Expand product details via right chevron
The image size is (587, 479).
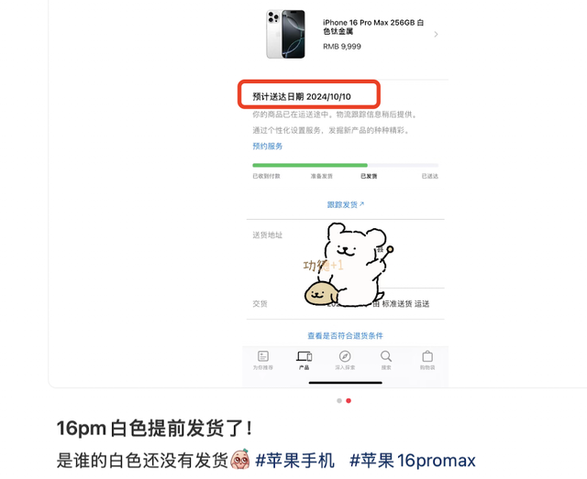[x=436, y=35]
